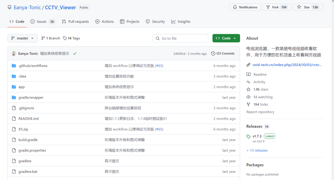Image resolution: width=334 pixels, height=180 pixels.
Task: Open the Releases heading link
Action: coord(254,126)
